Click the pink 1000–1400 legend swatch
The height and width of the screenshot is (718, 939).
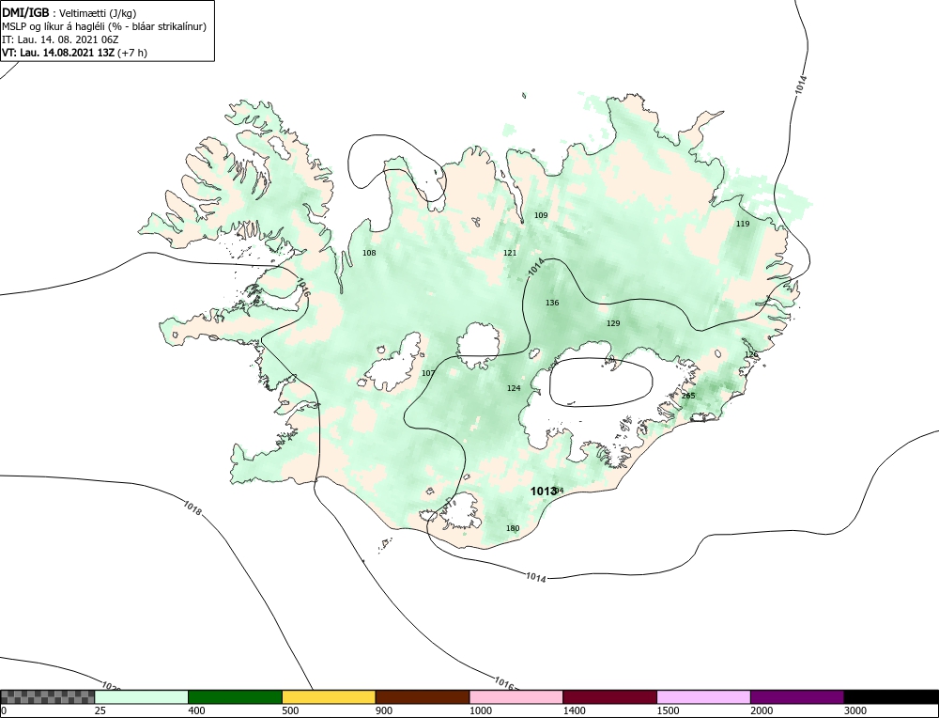click(x=516, y=696)
